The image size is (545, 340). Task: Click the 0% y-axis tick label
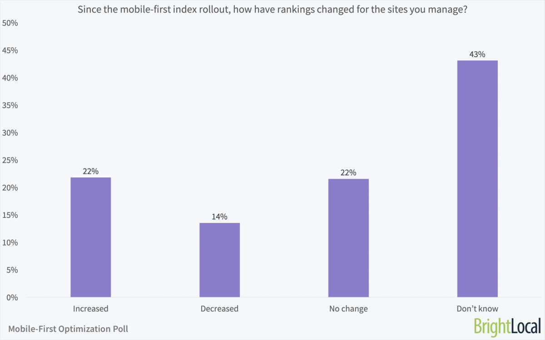coord(12,297)
